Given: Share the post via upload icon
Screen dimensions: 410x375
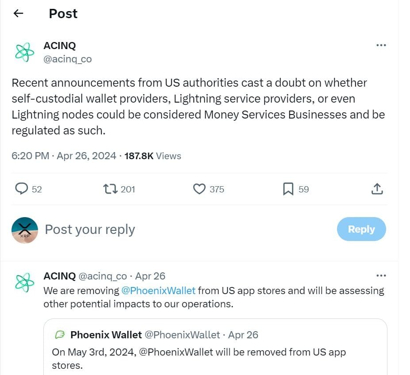Looking at the screenshot, I should (x=376, y=189).
